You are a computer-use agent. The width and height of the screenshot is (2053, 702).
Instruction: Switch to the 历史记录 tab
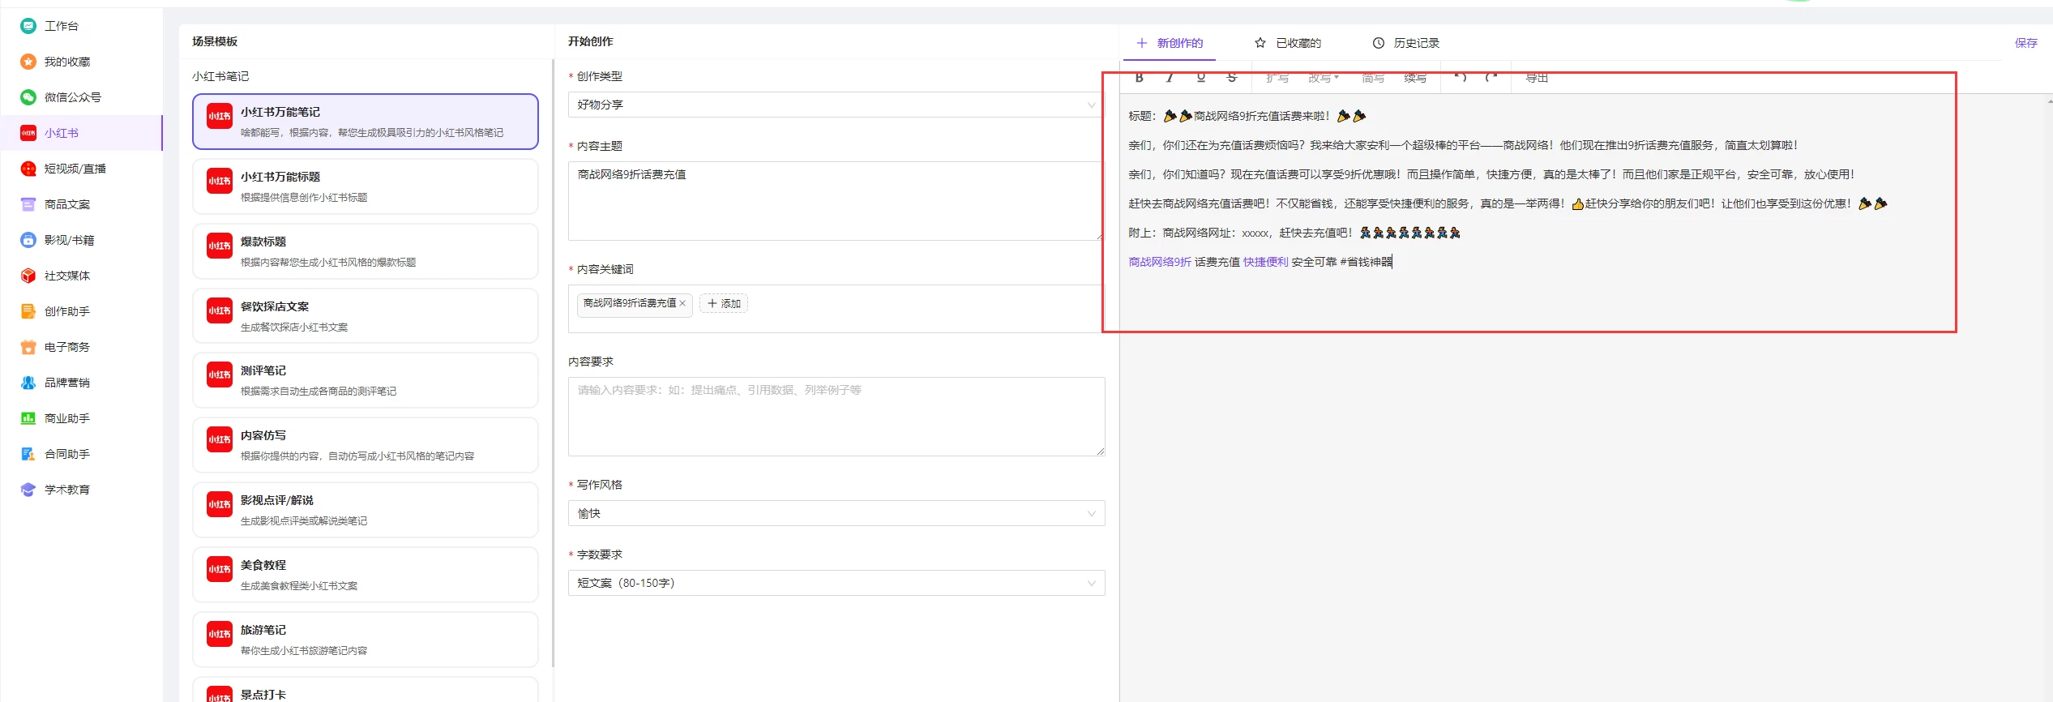click(x=1405, y=43)
